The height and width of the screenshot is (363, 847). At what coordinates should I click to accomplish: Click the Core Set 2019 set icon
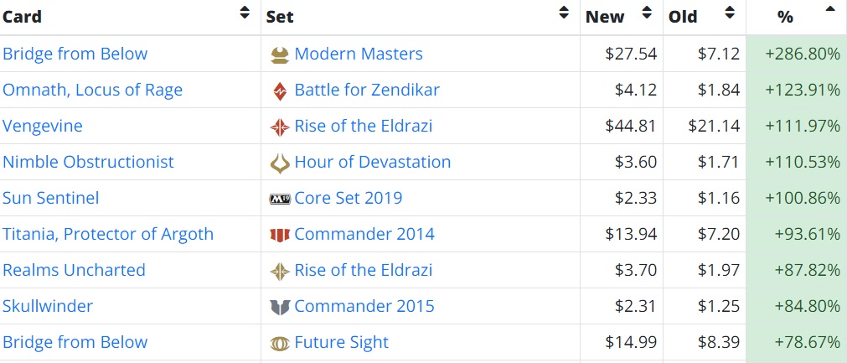pos(280,200)
